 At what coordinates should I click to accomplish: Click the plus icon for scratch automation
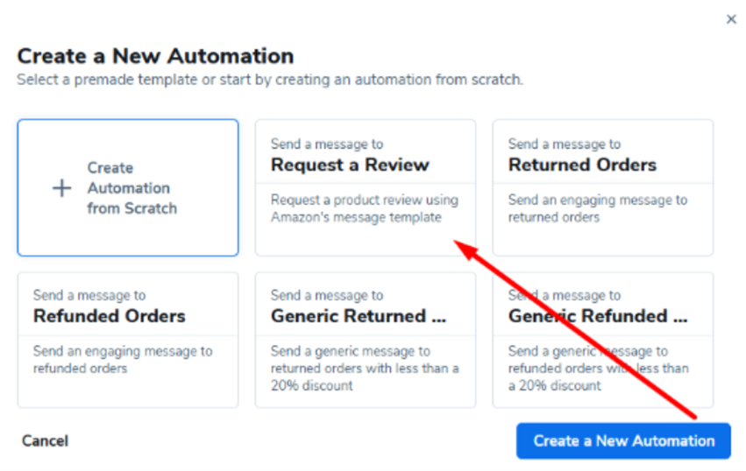(61, 188)
